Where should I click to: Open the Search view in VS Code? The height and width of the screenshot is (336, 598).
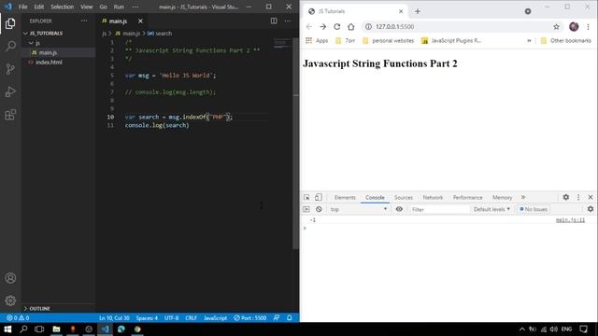(10, 46)
